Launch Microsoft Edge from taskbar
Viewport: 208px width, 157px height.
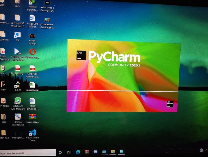click(78, 152)
